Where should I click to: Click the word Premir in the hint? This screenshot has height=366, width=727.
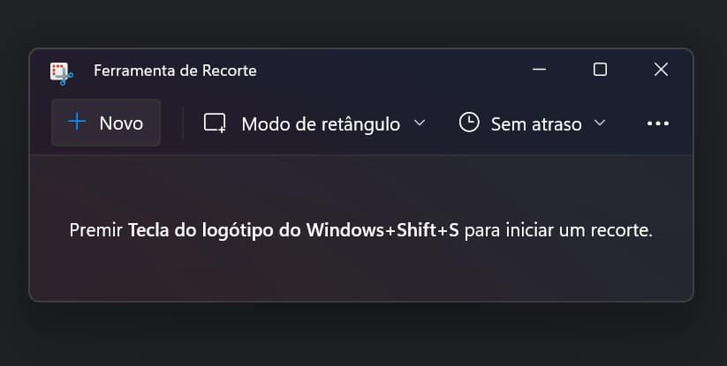[x=95, y=232]
